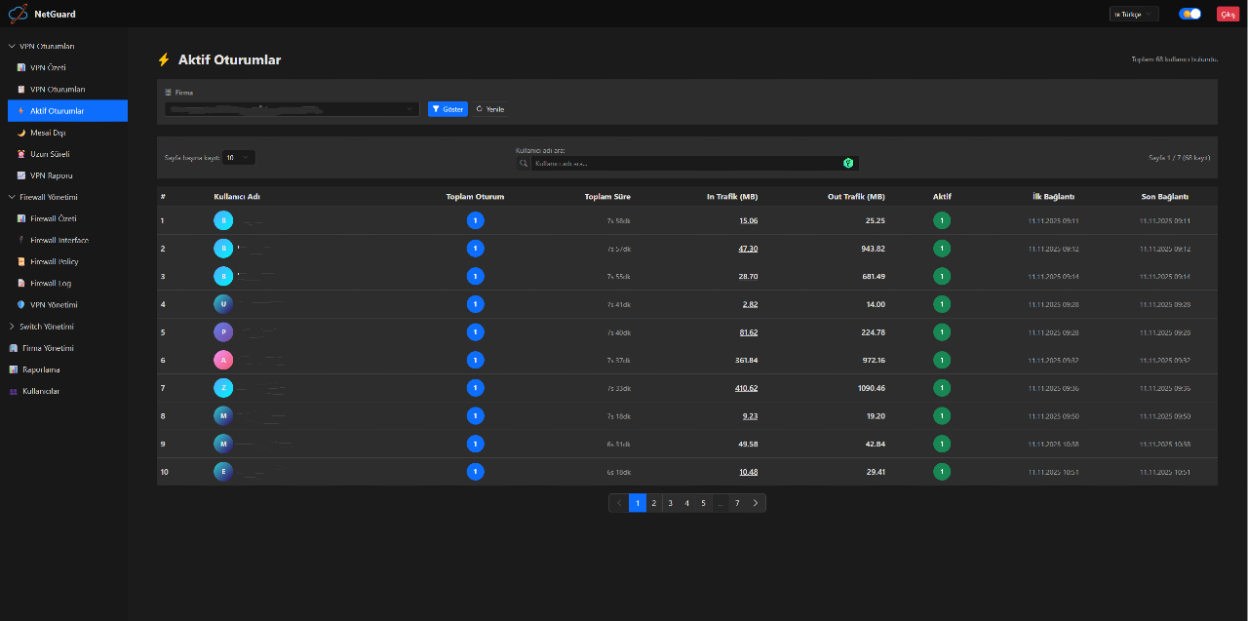Go to Mesai Dışı moon icon item

pyautogui.click(x=48, y=133)
